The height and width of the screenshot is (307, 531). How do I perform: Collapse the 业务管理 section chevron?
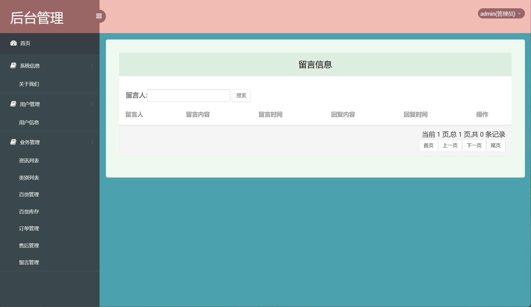(92, 142)
